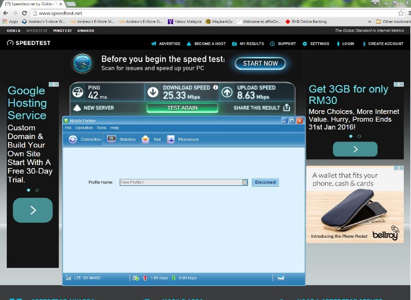Click the Text message envelope icon
Viewport: 411px width, 300px height.
point(145,139)
